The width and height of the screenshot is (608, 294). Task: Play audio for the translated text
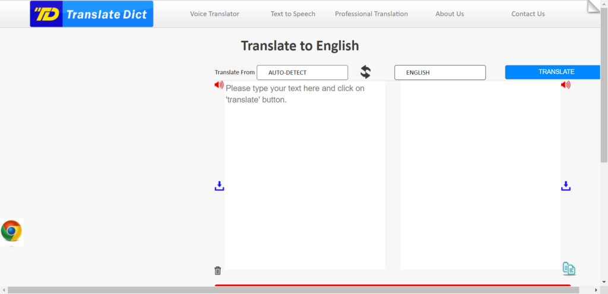pos(565,85)
